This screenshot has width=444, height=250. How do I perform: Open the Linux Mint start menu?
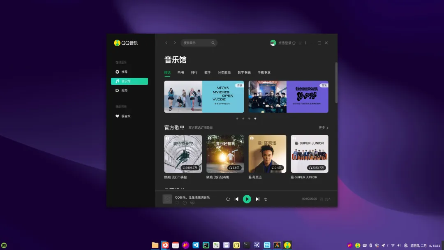pyautogui.click(x=4, y=245)
